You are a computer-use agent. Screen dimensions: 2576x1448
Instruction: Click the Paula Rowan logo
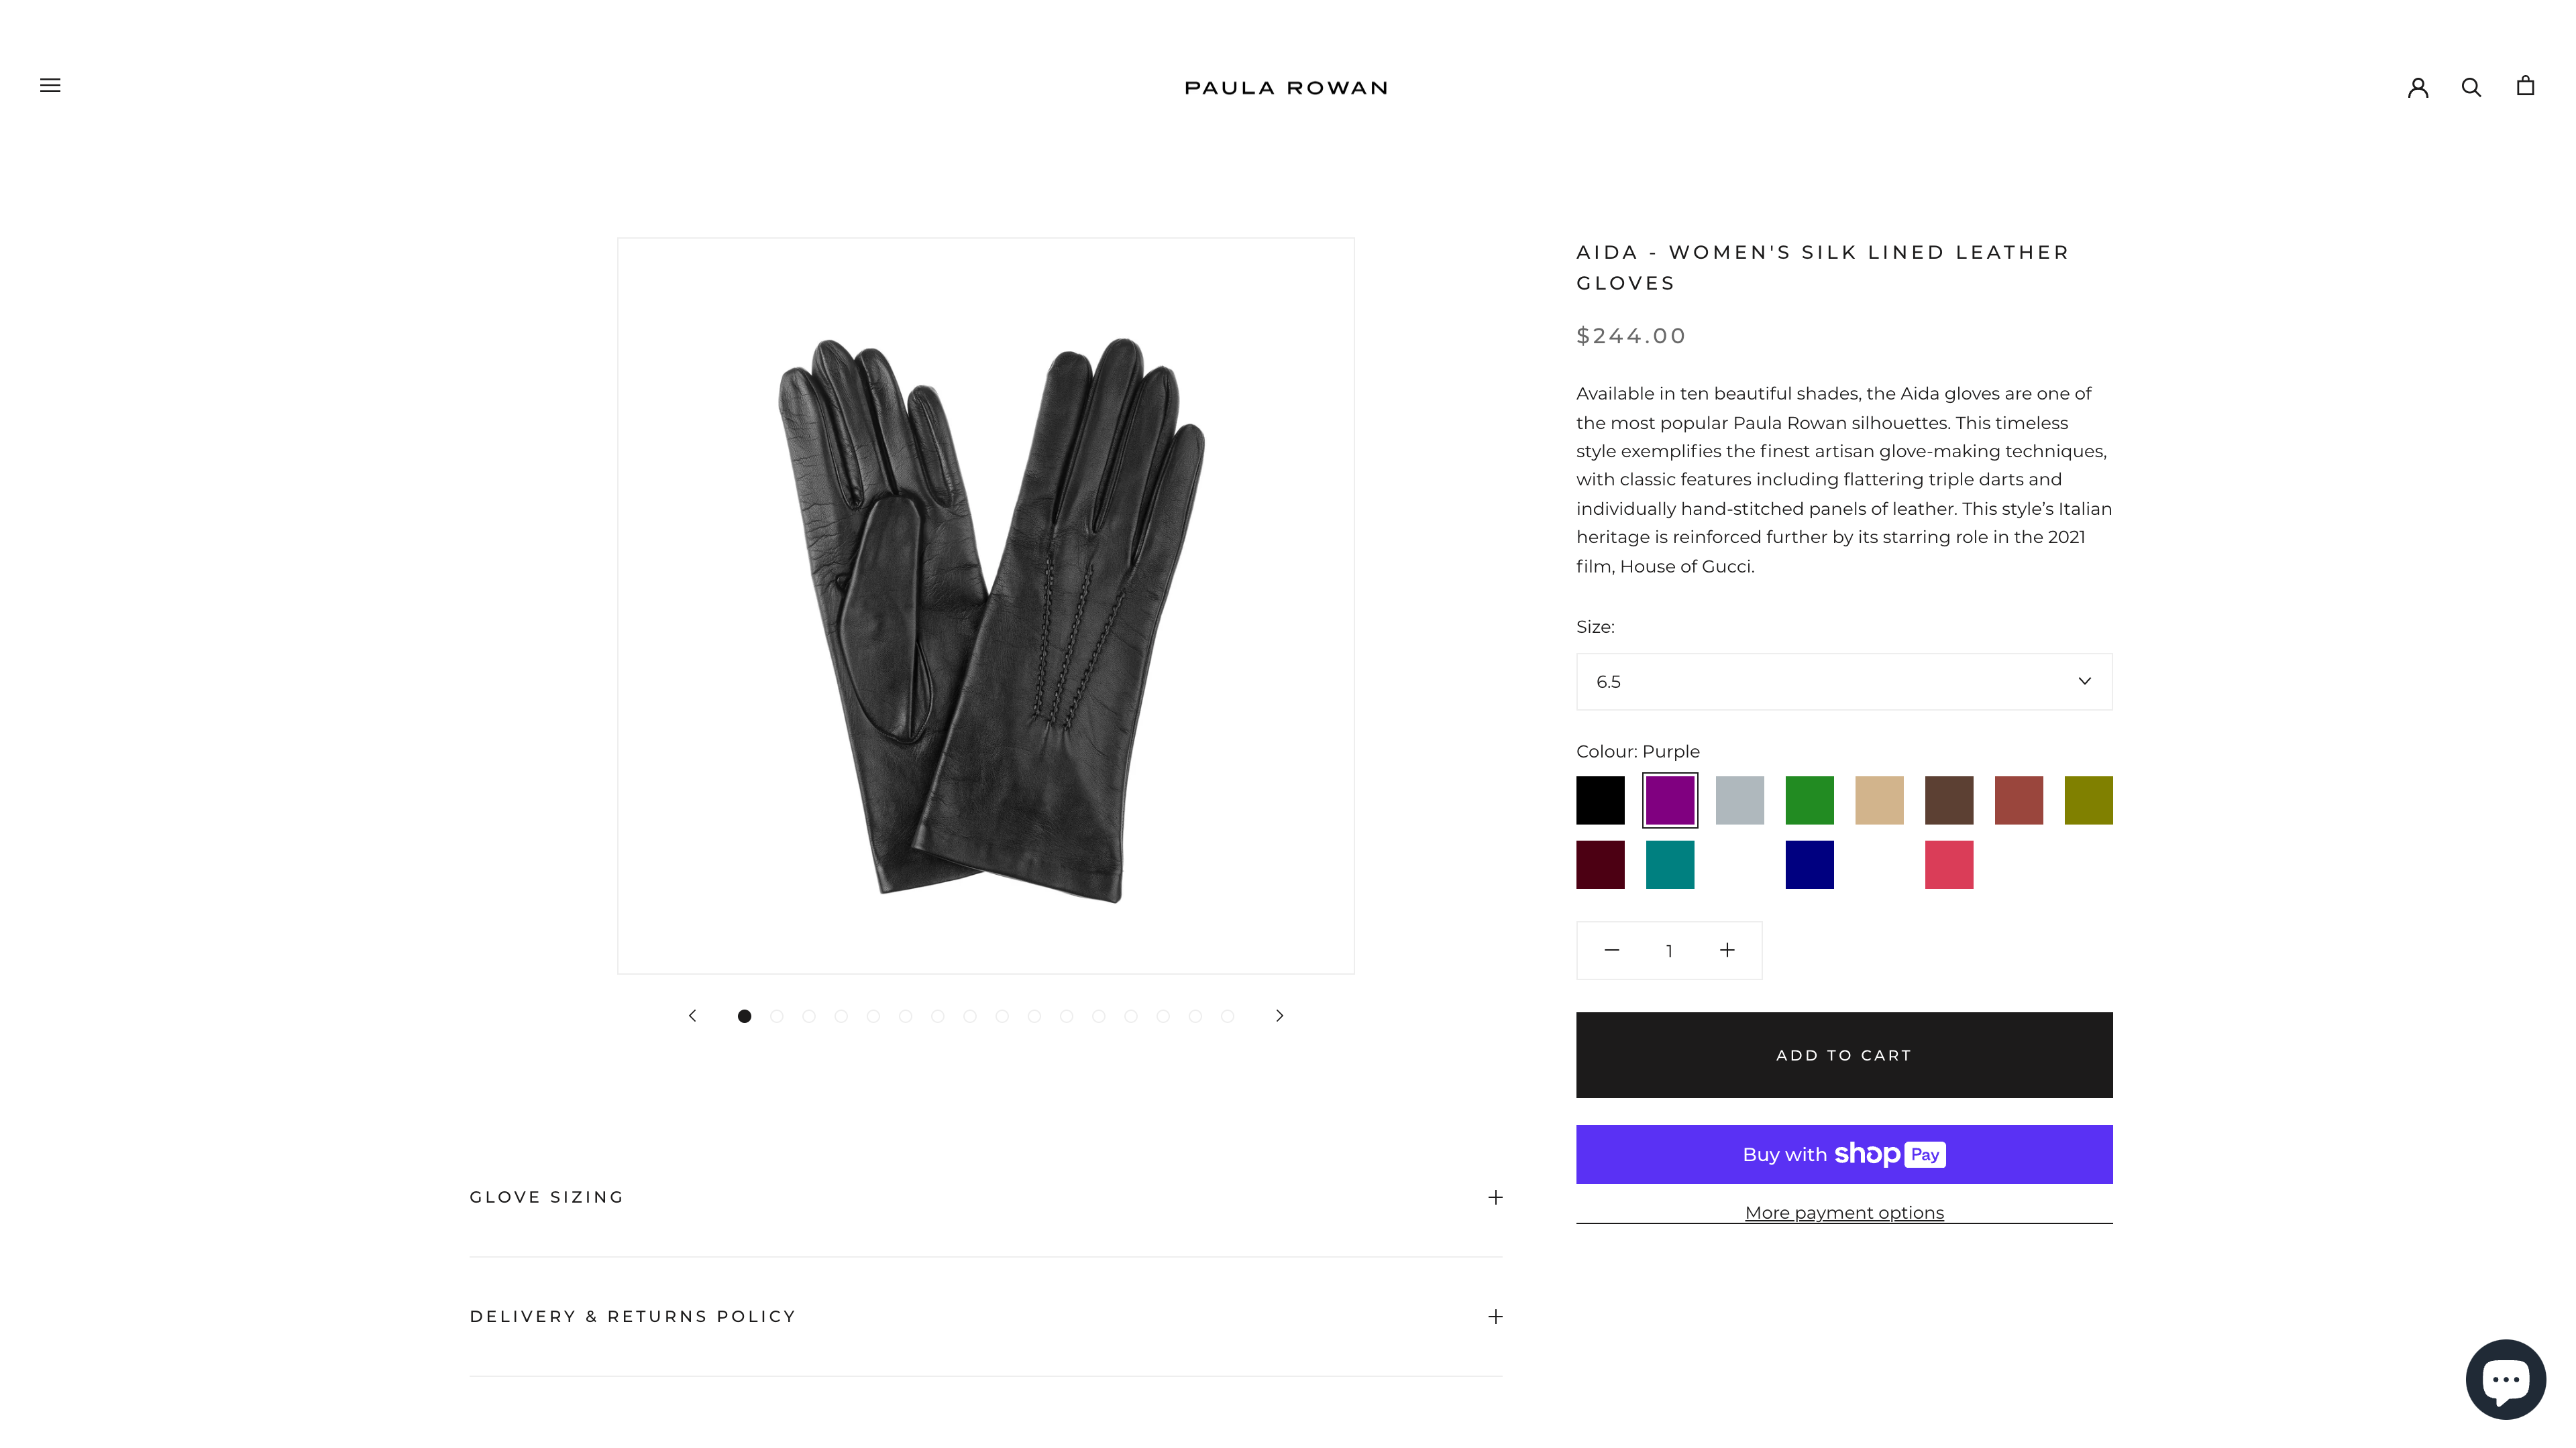pyautogui.click(x=1286, y=88)
